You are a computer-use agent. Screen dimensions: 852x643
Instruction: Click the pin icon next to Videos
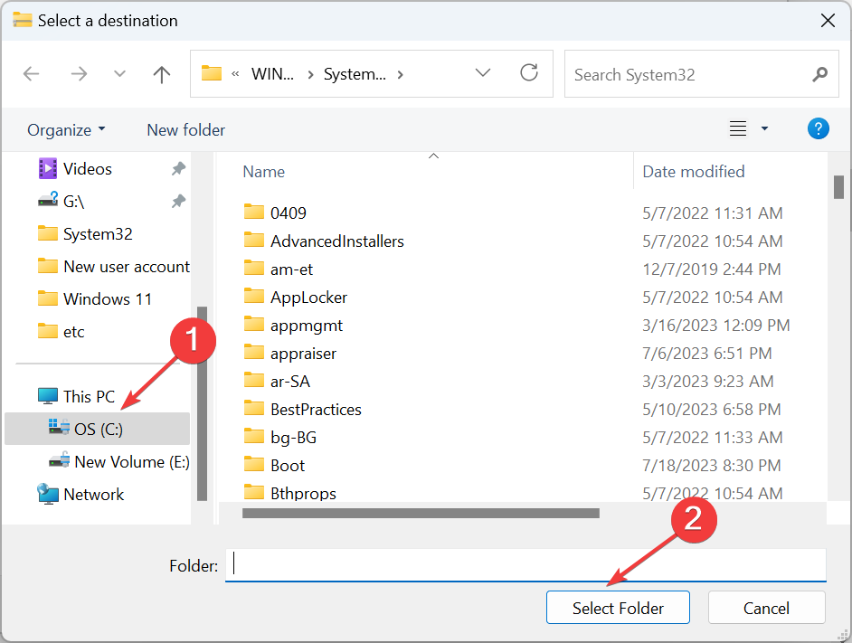coord(178,168)
